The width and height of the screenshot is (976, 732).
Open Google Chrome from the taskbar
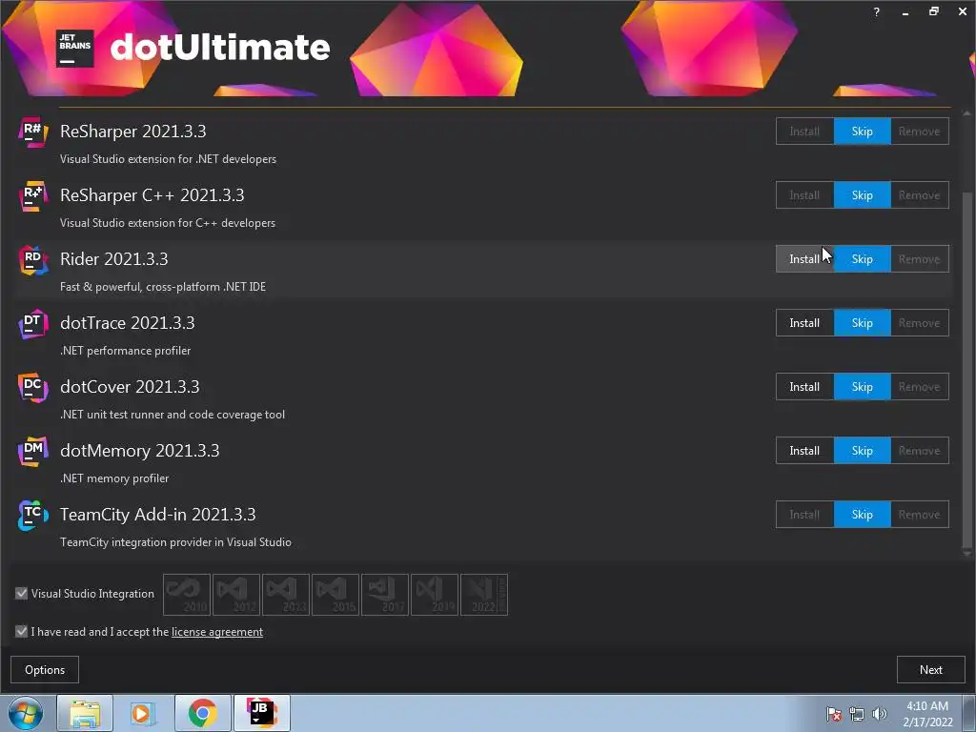click(202, 713)
